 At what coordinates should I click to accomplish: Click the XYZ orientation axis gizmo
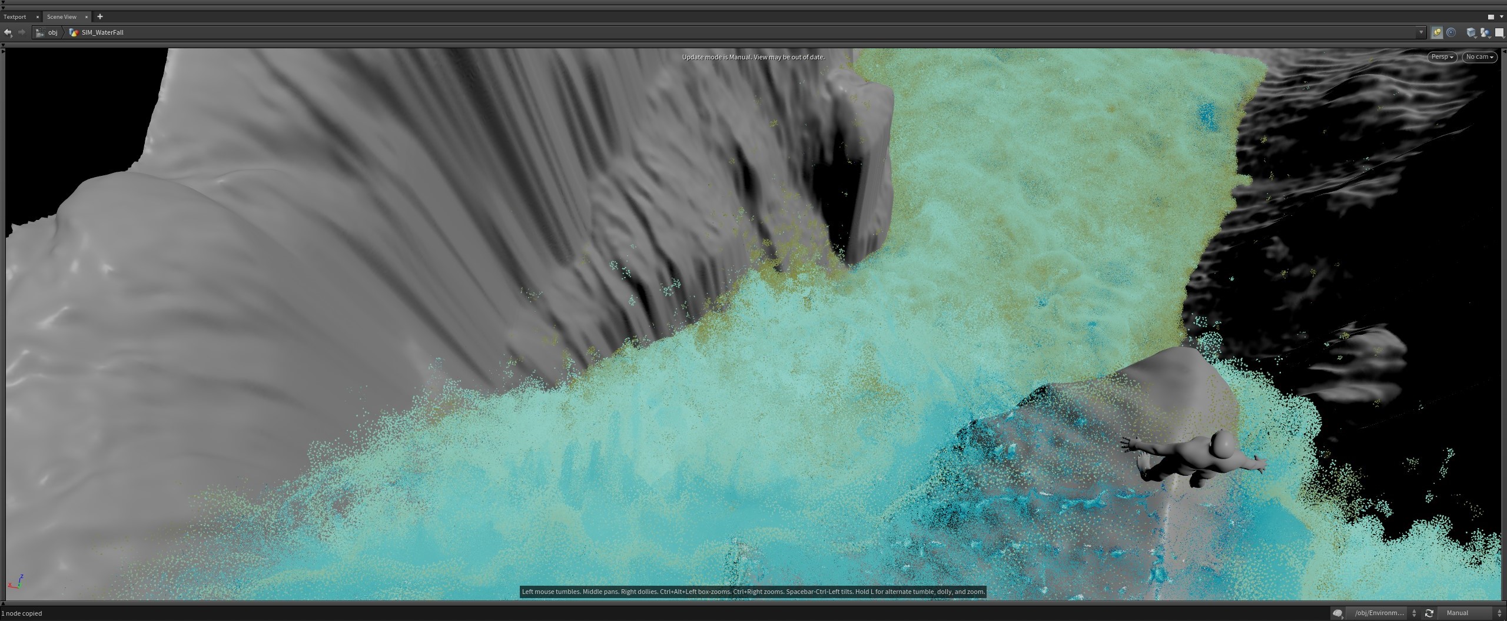click(16, 582)
